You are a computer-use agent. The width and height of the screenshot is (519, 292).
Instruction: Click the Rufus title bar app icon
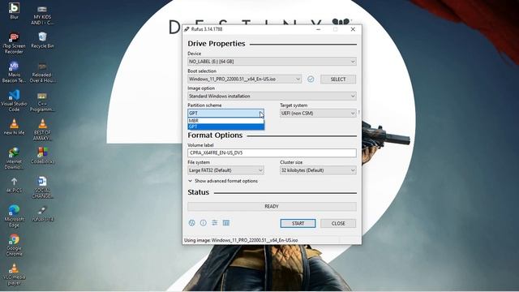[x=187, y=29]
